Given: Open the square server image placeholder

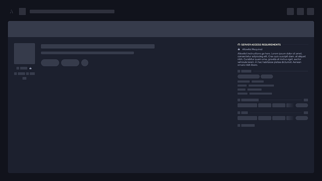Looking at the screenshot, I should click(24, 54).
